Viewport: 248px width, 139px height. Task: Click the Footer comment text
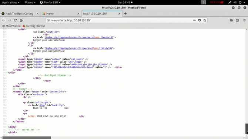click(x=22, y=89)
